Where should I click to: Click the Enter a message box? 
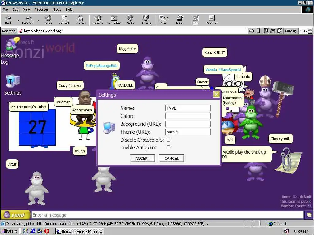tap(167, 215)
